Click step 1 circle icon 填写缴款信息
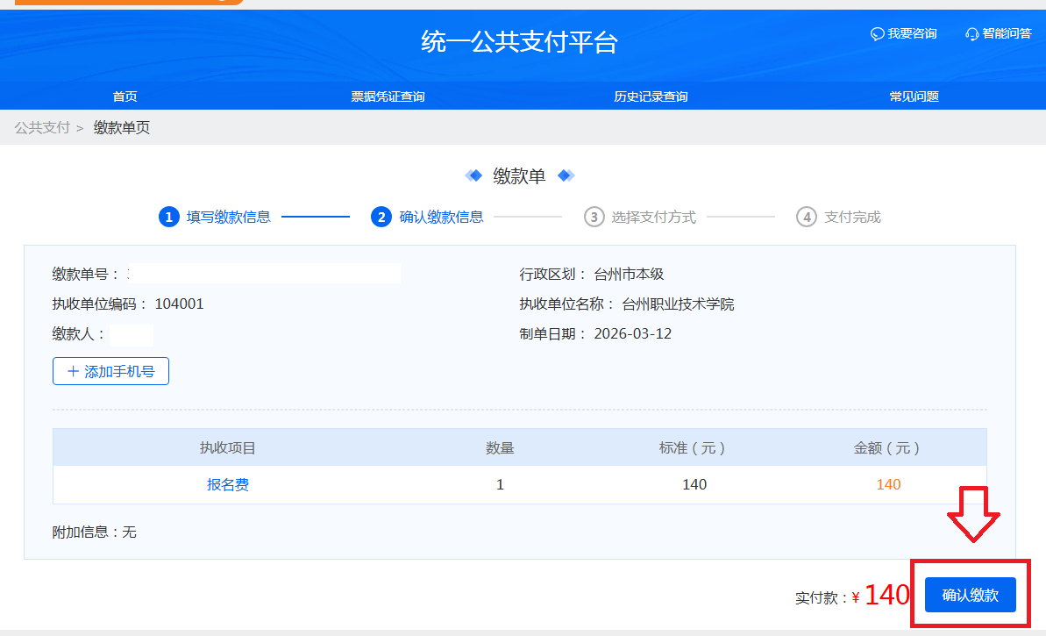Viewport: 1046px width, 636px height. coord(168,217)
